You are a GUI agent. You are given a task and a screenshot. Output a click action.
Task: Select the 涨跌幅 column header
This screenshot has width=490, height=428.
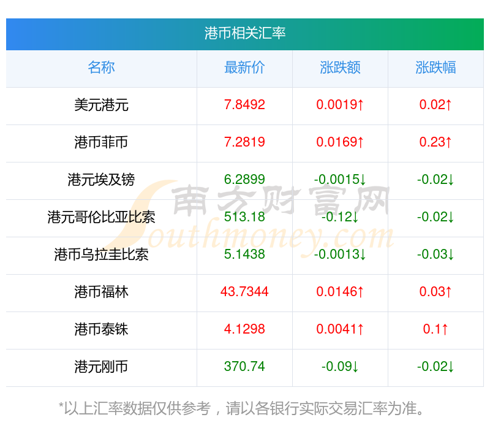tap(435, 67)
